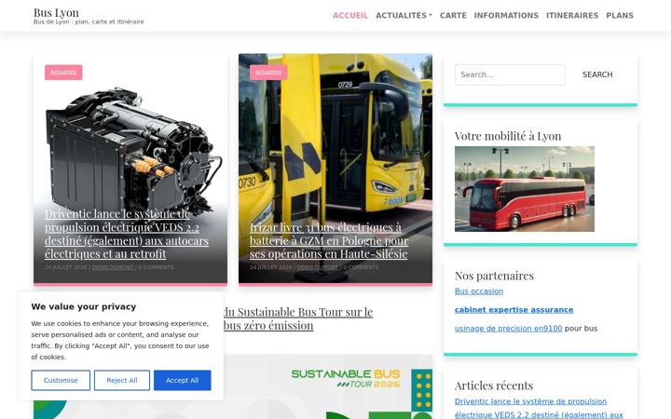Expand the ACTUALITÉS dropdown menu

(x=404, y=16)
